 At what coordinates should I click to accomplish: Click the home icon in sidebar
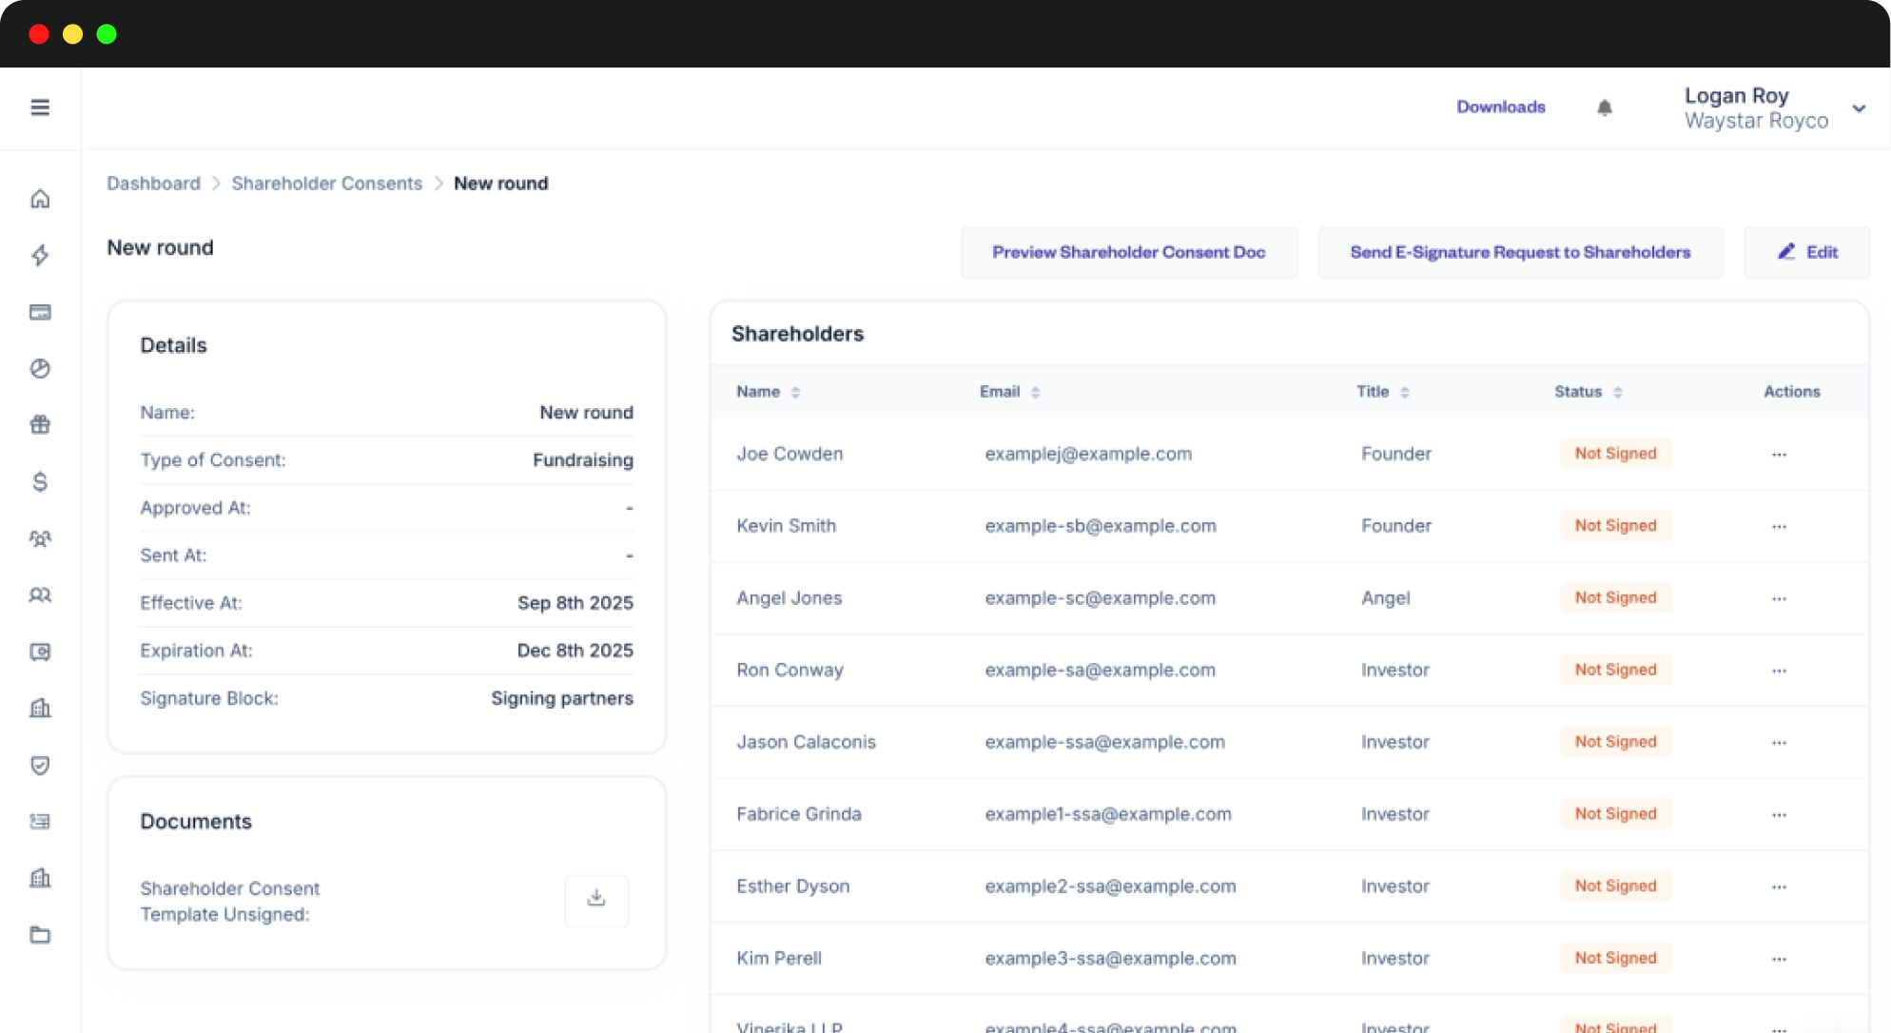40,199
